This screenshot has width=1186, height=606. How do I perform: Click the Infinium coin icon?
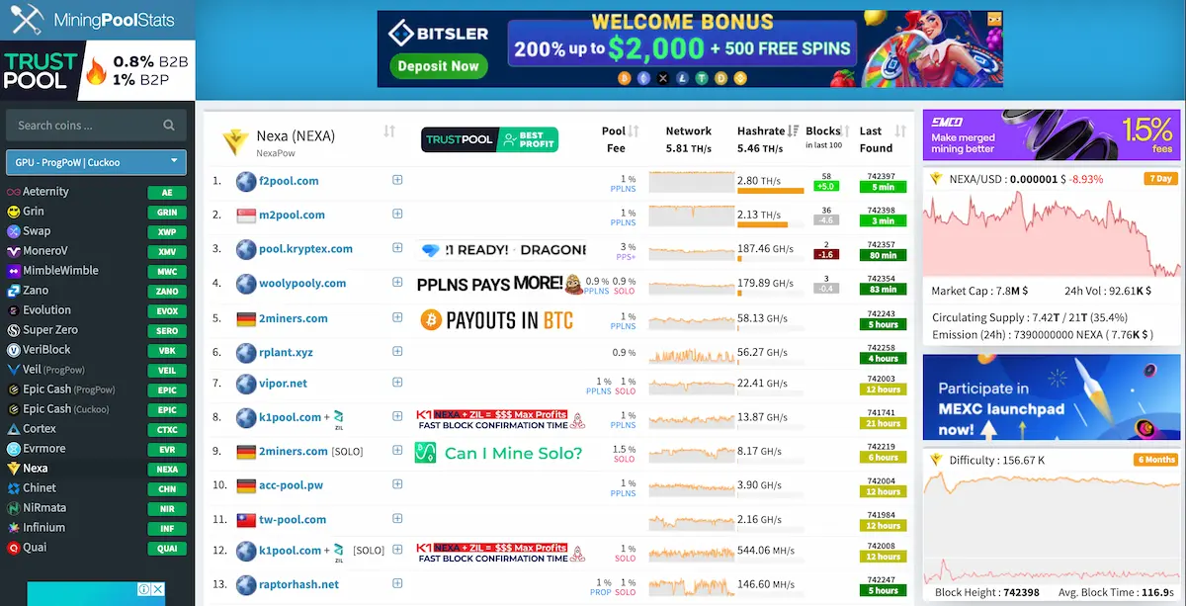(14, 528)
